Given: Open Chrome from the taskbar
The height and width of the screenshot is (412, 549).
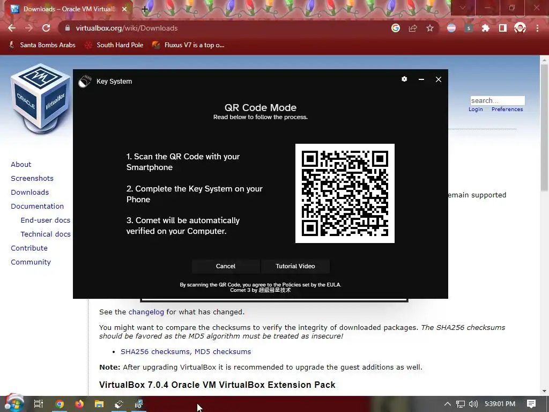Looking at the screenshot, I should click(x=60, y=404).
